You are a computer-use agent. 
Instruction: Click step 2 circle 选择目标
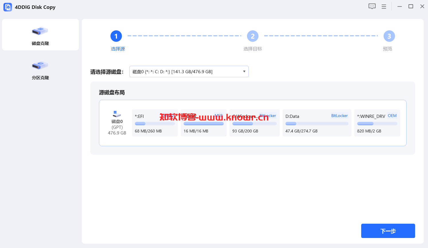253,36
